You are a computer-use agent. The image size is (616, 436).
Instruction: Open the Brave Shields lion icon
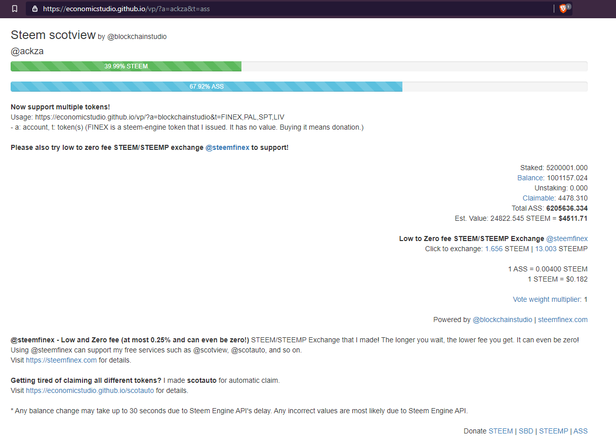tap(563, 9)
